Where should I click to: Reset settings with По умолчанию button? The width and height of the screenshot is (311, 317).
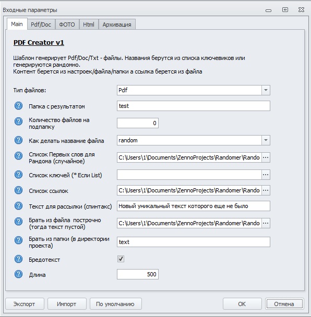(115, 304)
